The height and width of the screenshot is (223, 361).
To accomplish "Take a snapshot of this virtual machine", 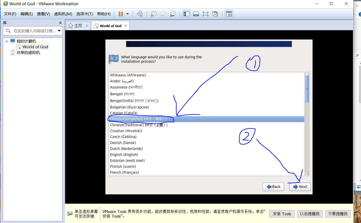I will (x=154, y=14).
